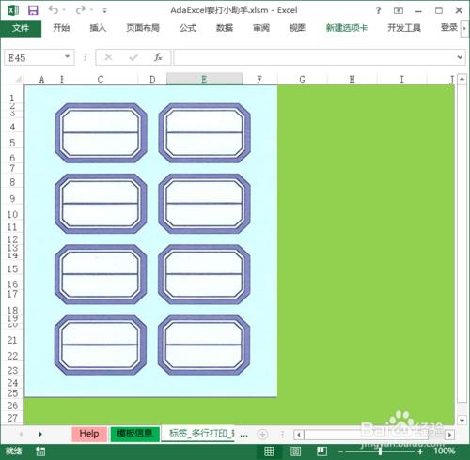Click the zoom slider handle
The width and height of the screenshot is (470, 460).
click(380, 452)
